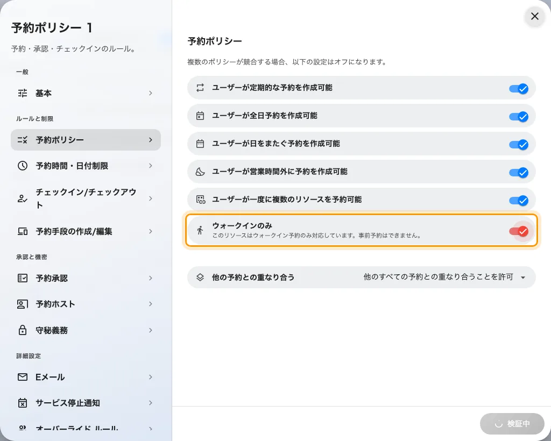This screenshot has height=441, width=551.
Task: Click the 予約ポリシー 1 title
Action: (x=52, y=28)
